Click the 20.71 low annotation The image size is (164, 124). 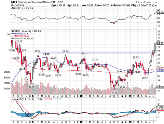[x=58, y=75]
